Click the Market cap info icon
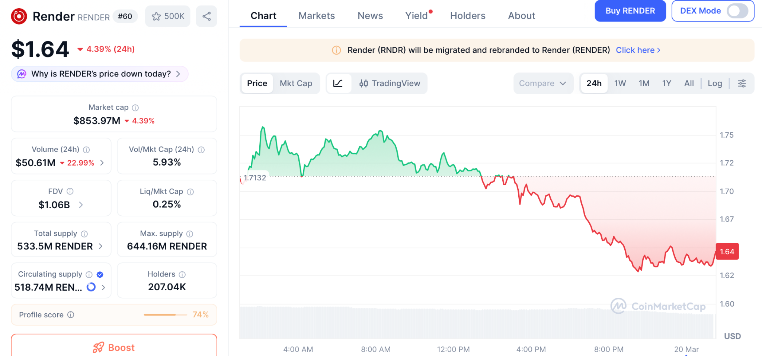Screen dimensions: 762x356 (x=135, y=108)
